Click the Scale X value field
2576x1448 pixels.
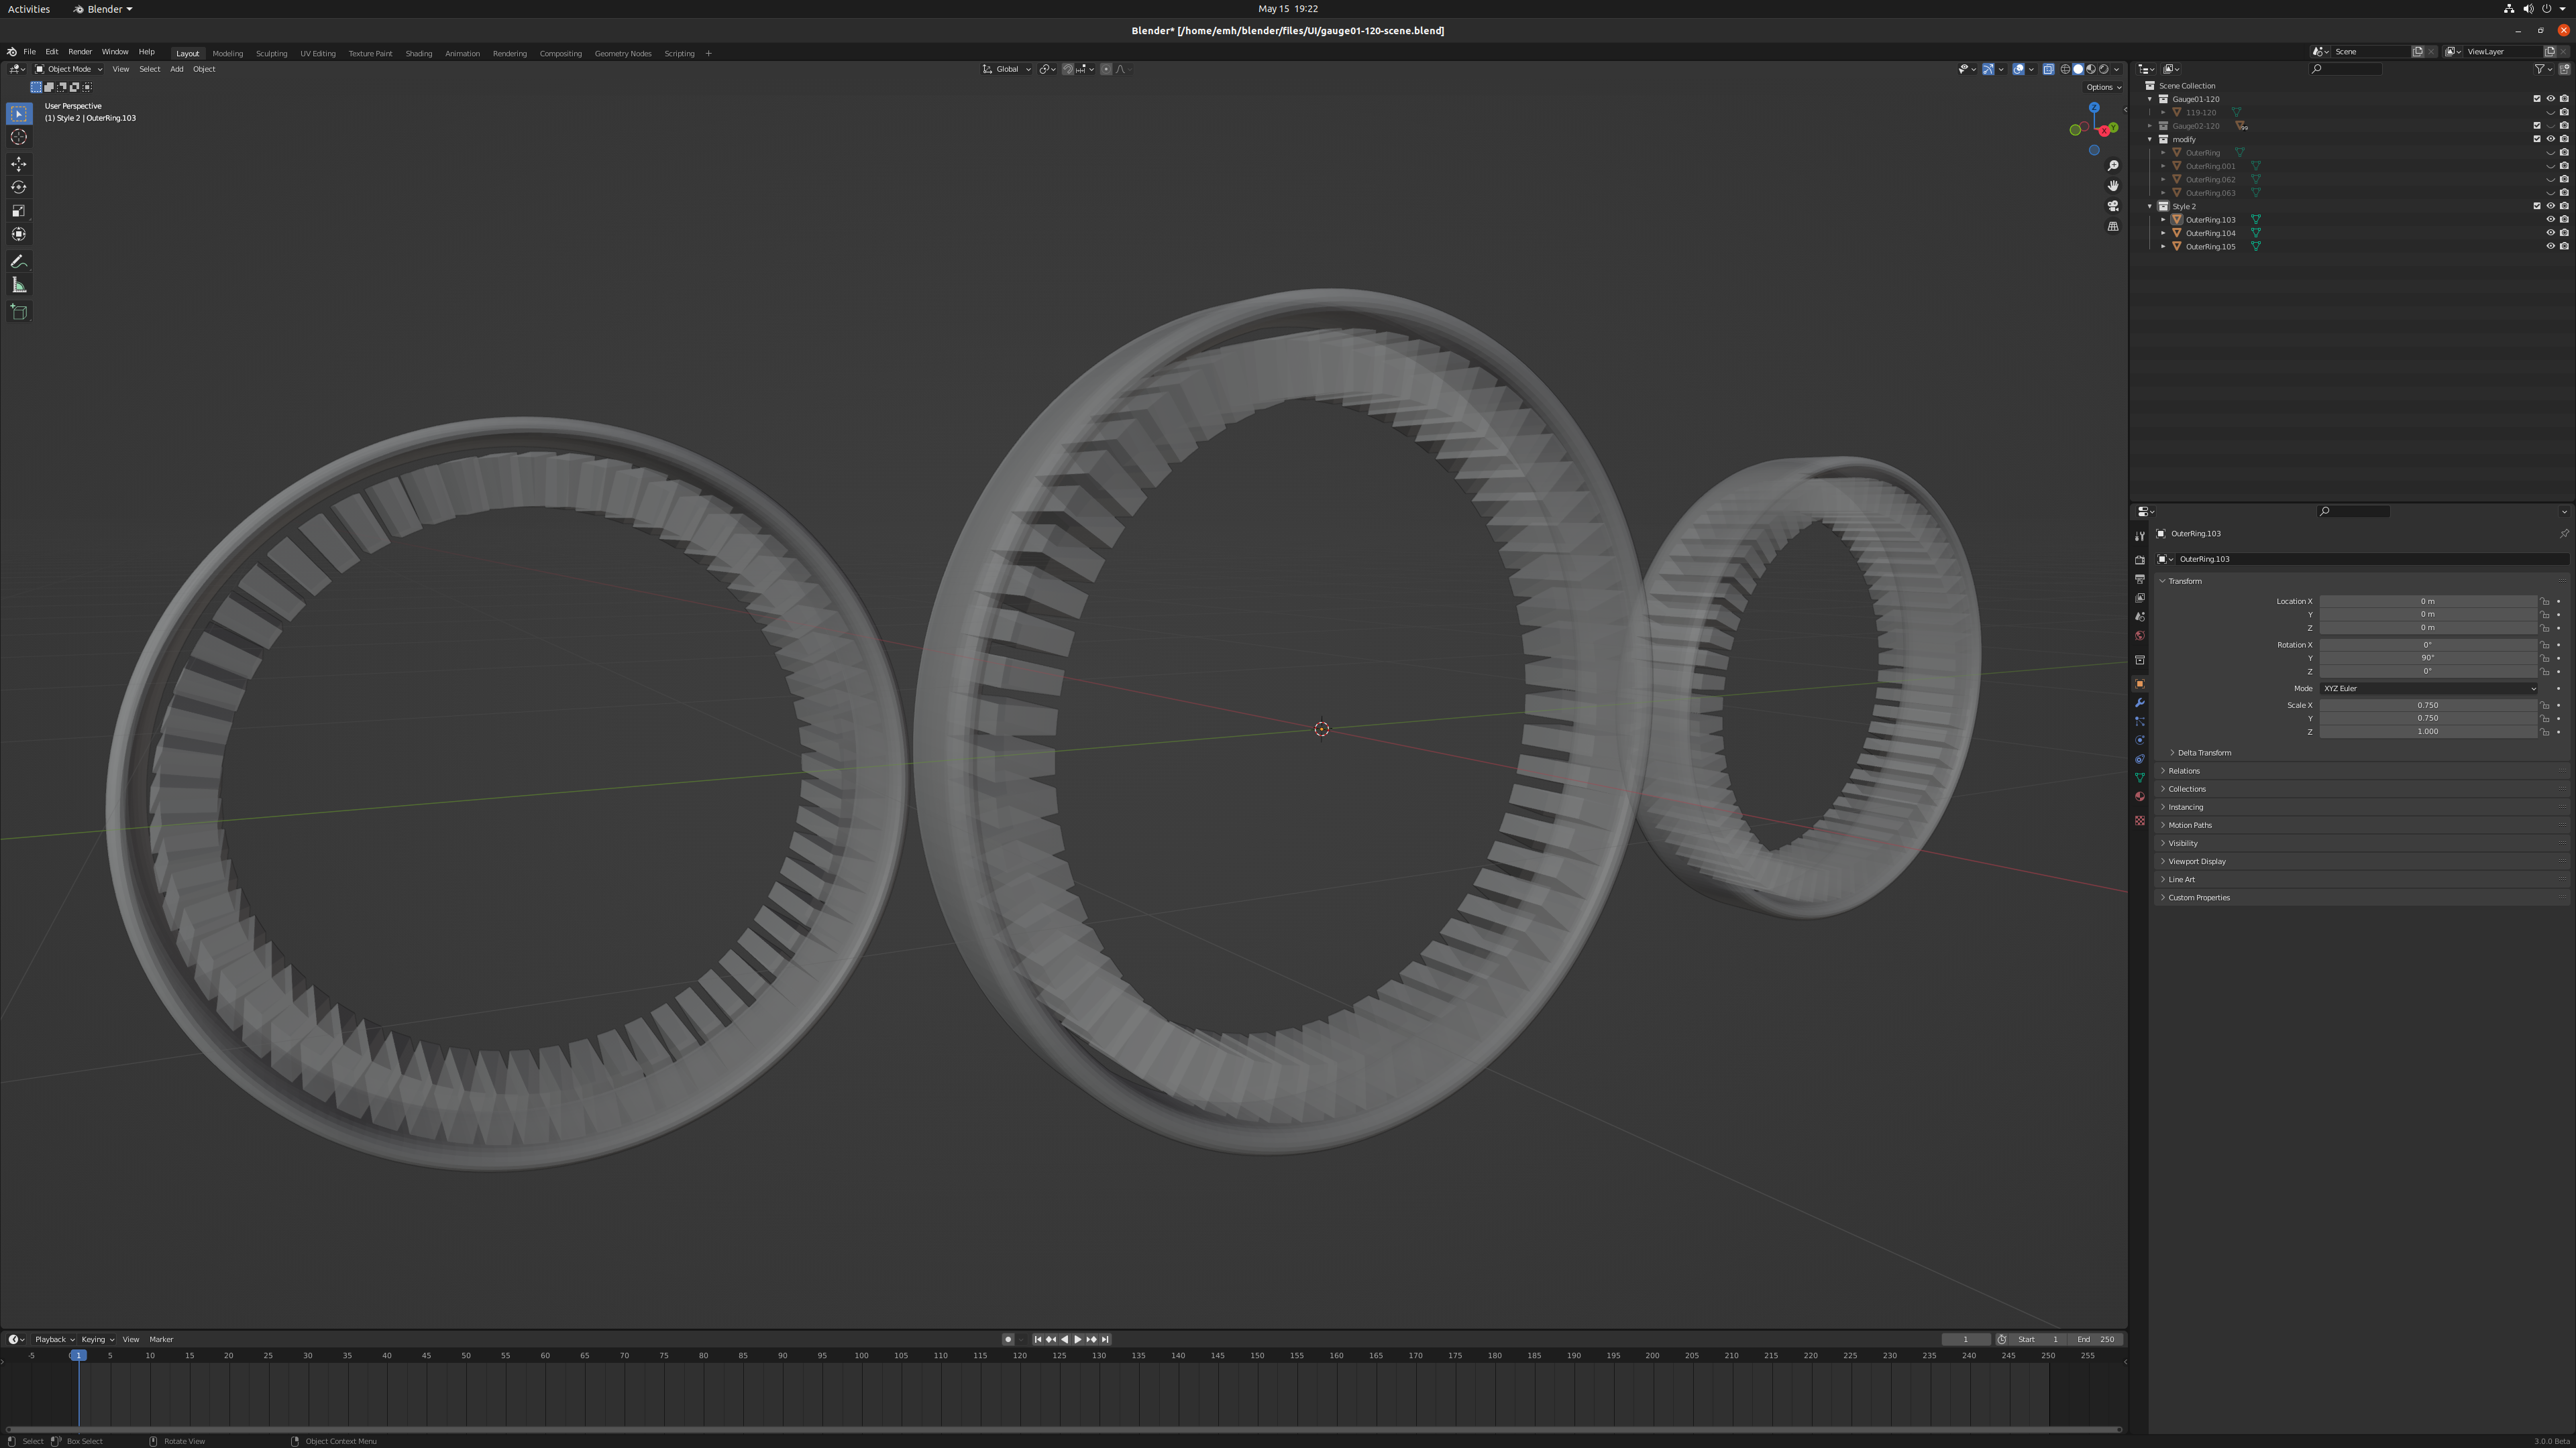(2428, 705)
